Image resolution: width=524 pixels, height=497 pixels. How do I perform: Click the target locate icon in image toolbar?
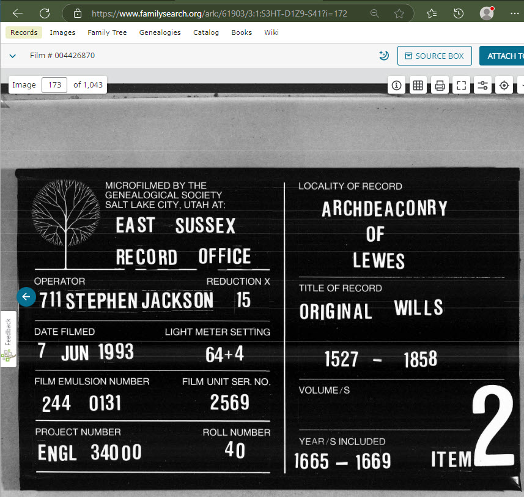click(504, 86)
